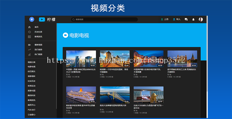Click the video camera icon beside 电影电视 heading

[x=65, y=35]
